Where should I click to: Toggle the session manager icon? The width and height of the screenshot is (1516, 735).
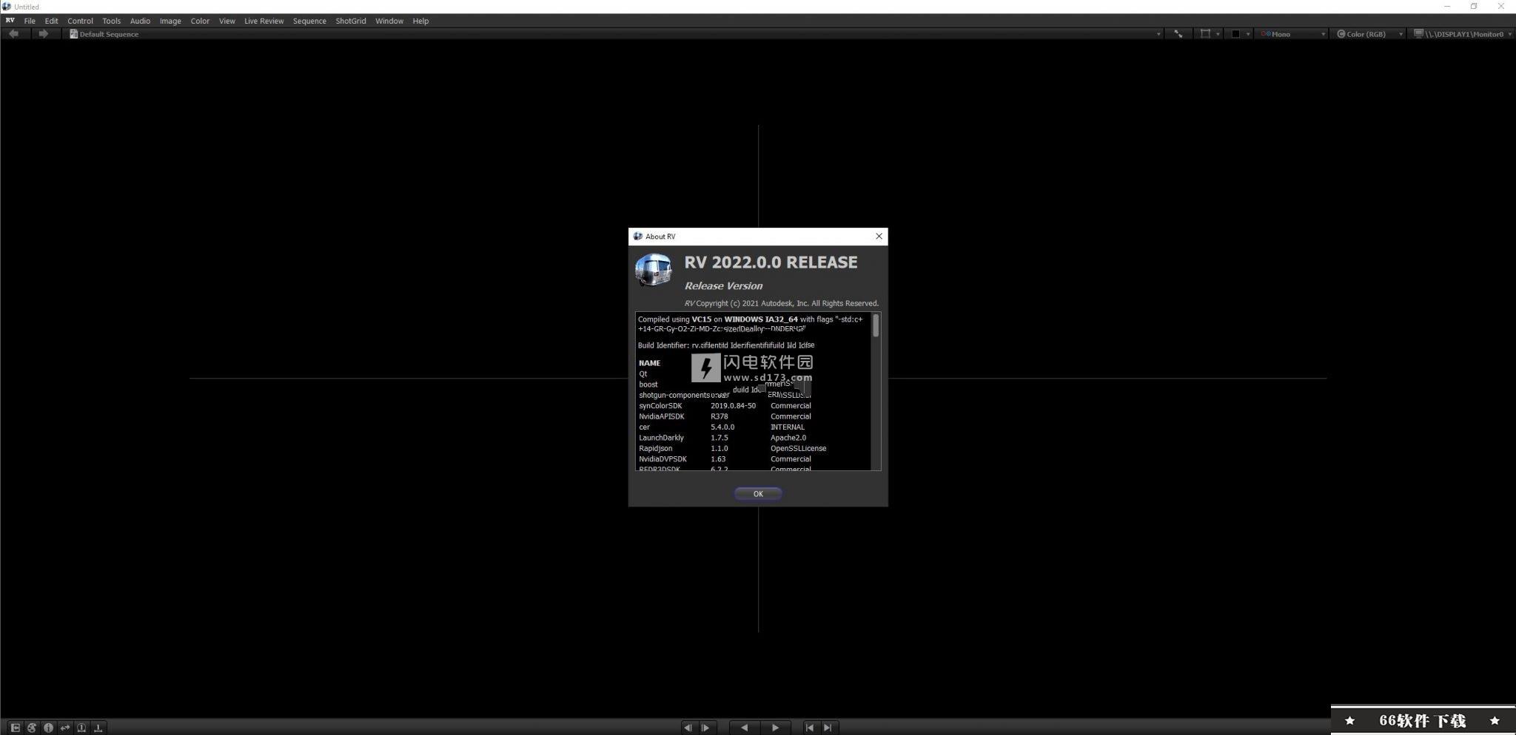[15, 728]
